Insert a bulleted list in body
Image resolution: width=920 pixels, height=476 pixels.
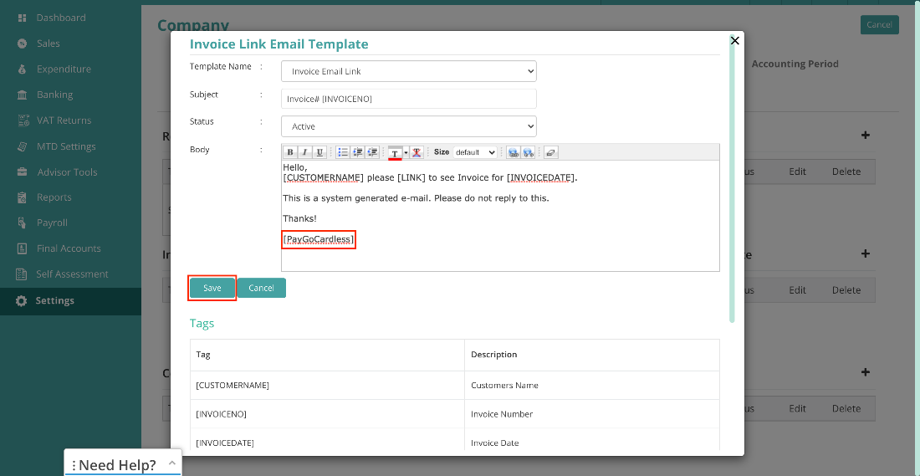pos(343,152)
